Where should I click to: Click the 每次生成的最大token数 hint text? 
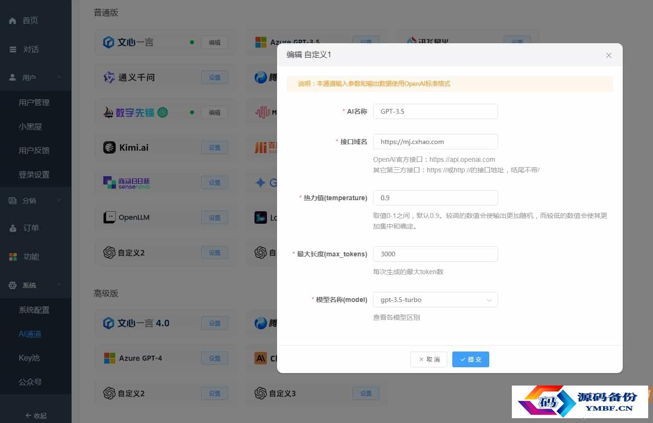point(408,272)
